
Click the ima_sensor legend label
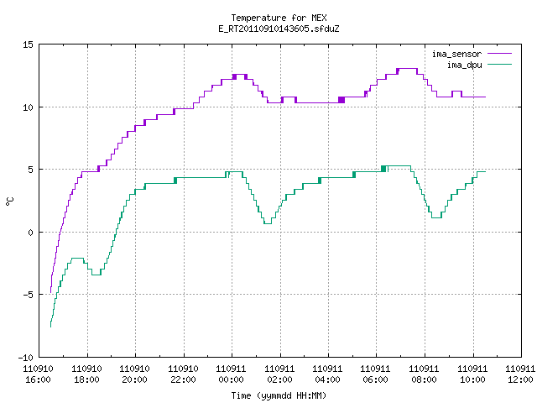[x=456, y=54]
